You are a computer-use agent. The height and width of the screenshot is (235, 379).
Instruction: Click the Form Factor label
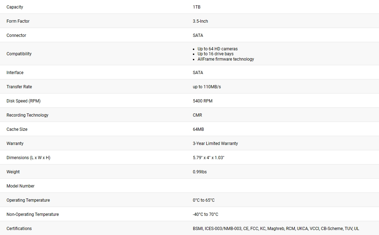pos(18,21)
